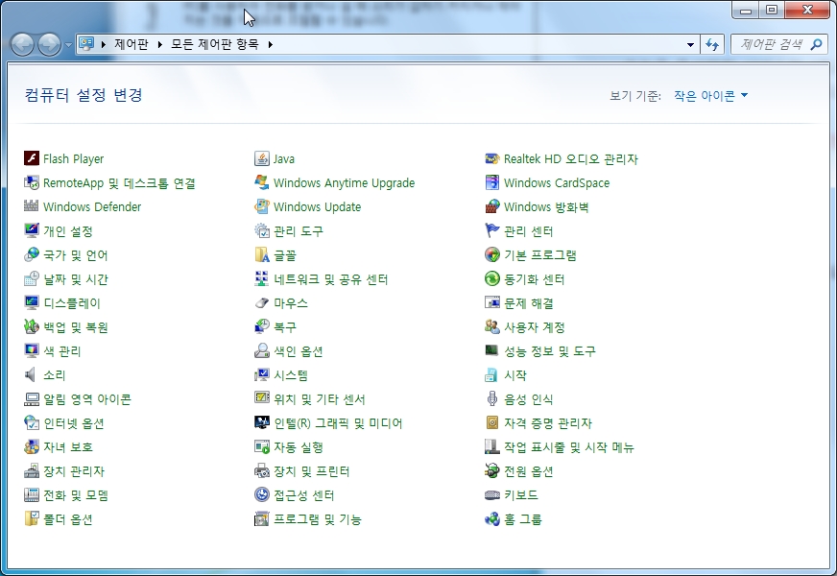837x576 pixels.
Task: Click the search magnifier icon
Action: (x=816, y=44)
